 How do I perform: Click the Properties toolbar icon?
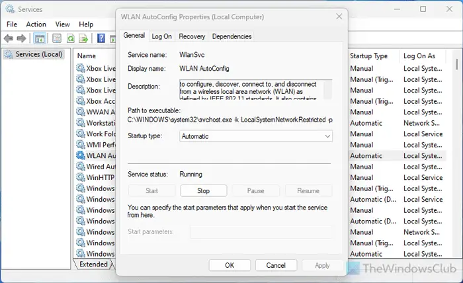click(57, 38)
